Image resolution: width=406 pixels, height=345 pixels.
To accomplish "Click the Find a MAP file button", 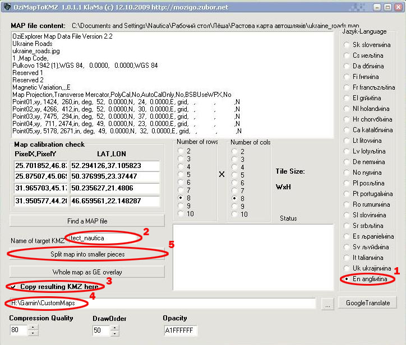I will point(87,220).
